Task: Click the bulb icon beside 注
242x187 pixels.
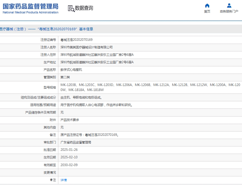Action: pos(51,180)
